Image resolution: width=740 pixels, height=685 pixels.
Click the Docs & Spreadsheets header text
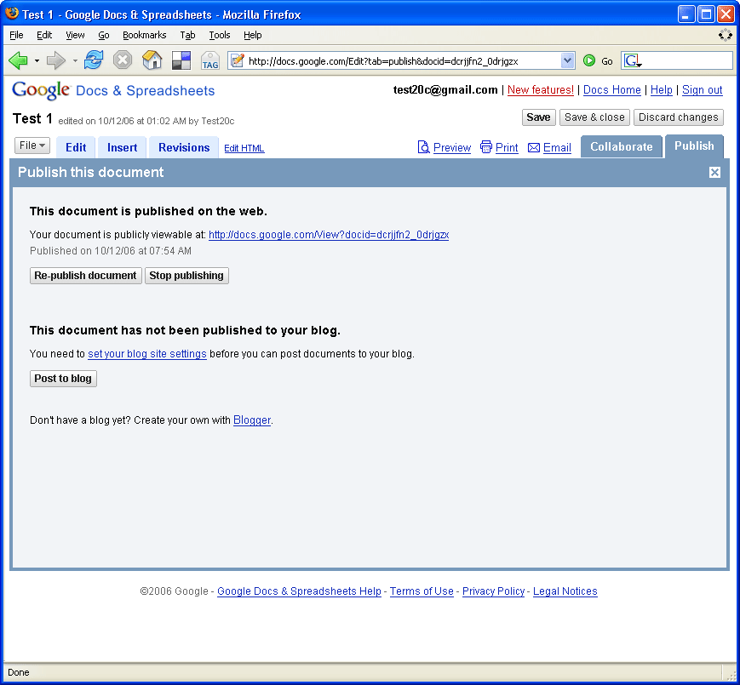click(x=146, y=91)
